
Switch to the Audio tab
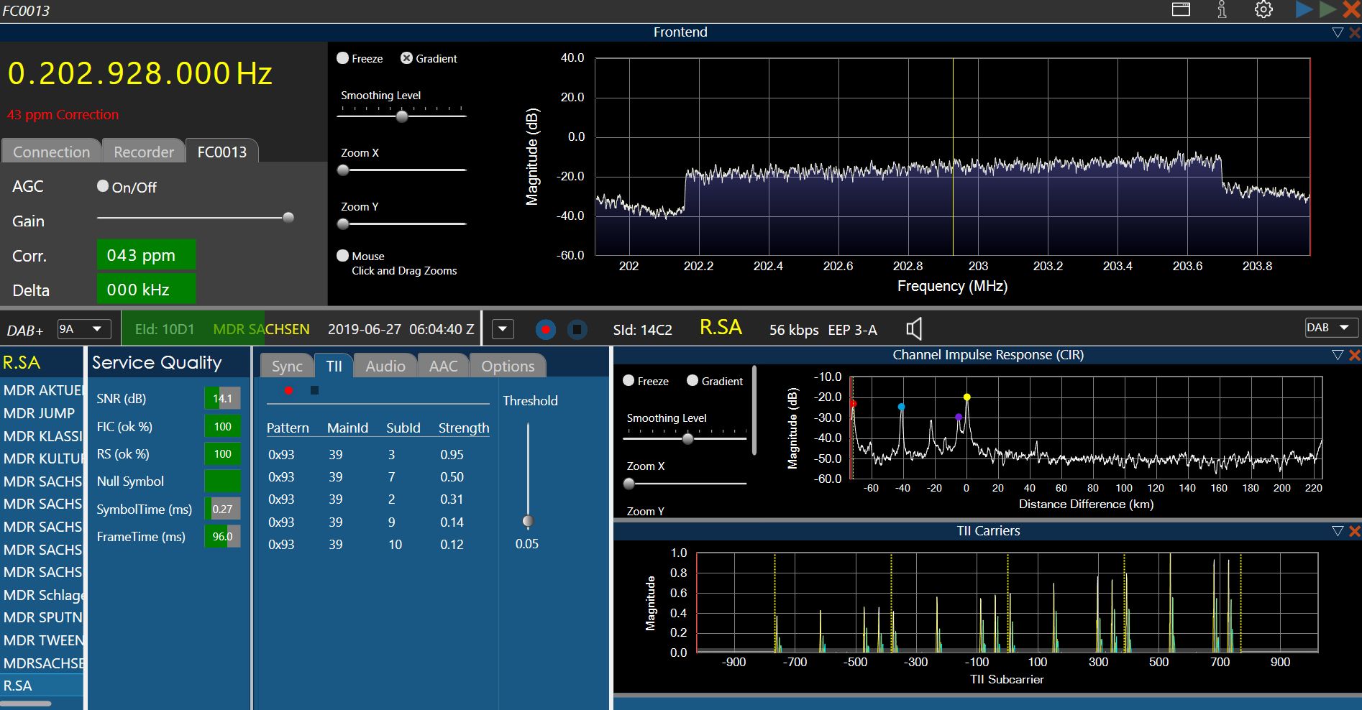(385, 366)
